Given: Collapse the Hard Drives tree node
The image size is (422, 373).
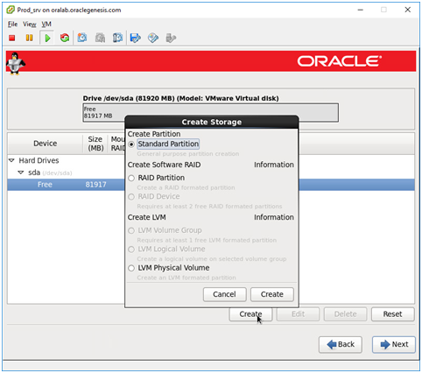Looking at the screenshot, I should 11,160.
